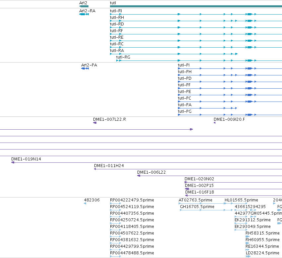Viewport: 282px width, 258px height.
Task: Select transcript tutl-RA
Action: click(117, 51)
